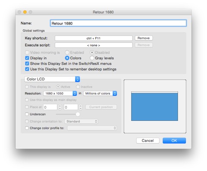
Task: Click the disabled Remove button for Execute script
Action: click(144, 45)
